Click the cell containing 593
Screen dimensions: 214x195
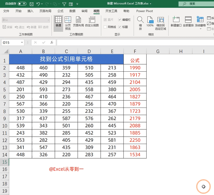43,89
